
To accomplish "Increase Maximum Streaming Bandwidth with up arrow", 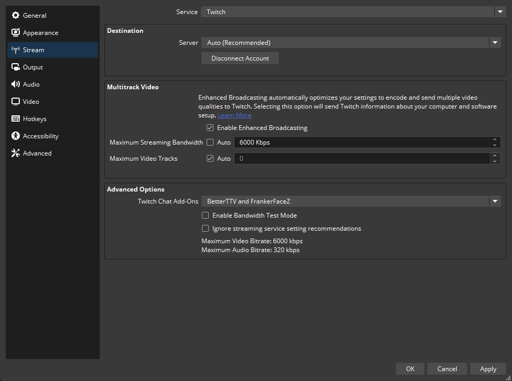I will pos(495,140).
